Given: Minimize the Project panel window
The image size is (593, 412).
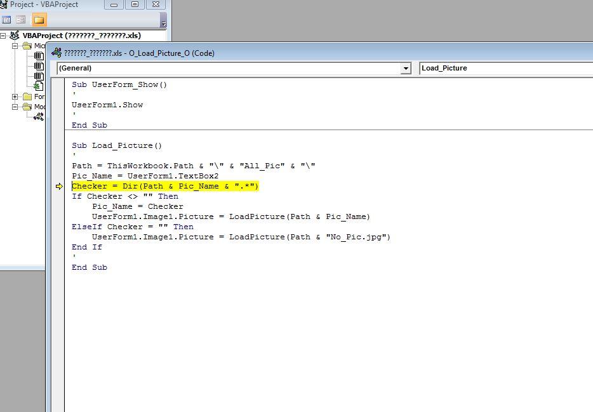Looking at the screenshot, I should [114, 4].
